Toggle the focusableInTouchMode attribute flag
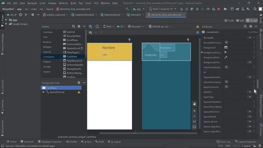 (x=226, y=42)
